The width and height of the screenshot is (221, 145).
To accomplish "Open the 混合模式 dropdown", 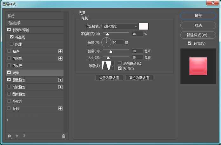I will [x=120, y=26].
